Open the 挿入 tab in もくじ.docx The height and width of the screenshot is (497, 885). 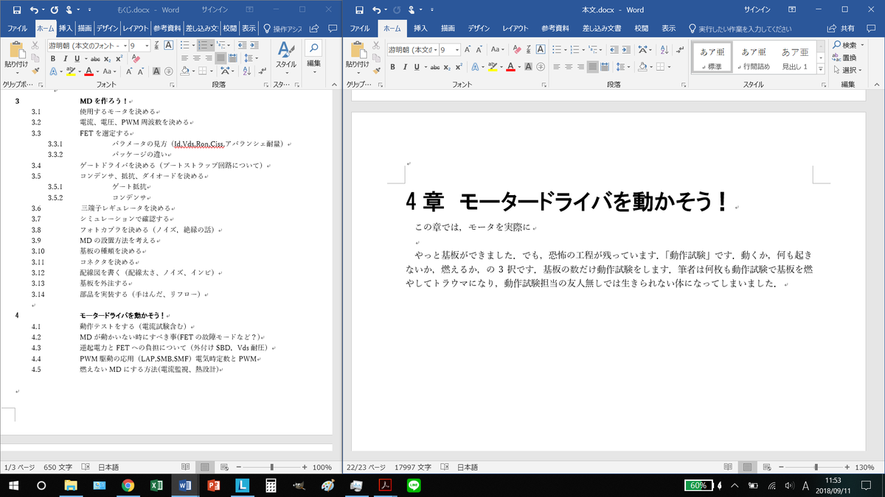point(66,28)
